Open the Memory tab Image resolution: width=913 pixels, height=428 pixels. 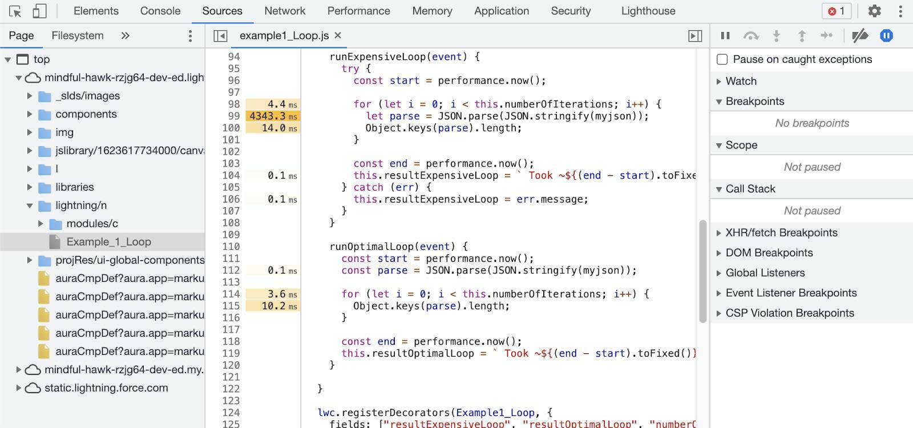[432, 11]
